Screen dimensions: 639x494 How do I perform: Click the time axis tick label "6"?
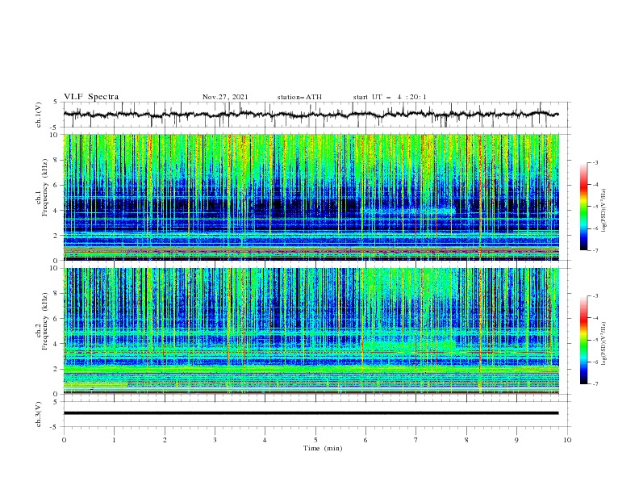tap(365, 440)
